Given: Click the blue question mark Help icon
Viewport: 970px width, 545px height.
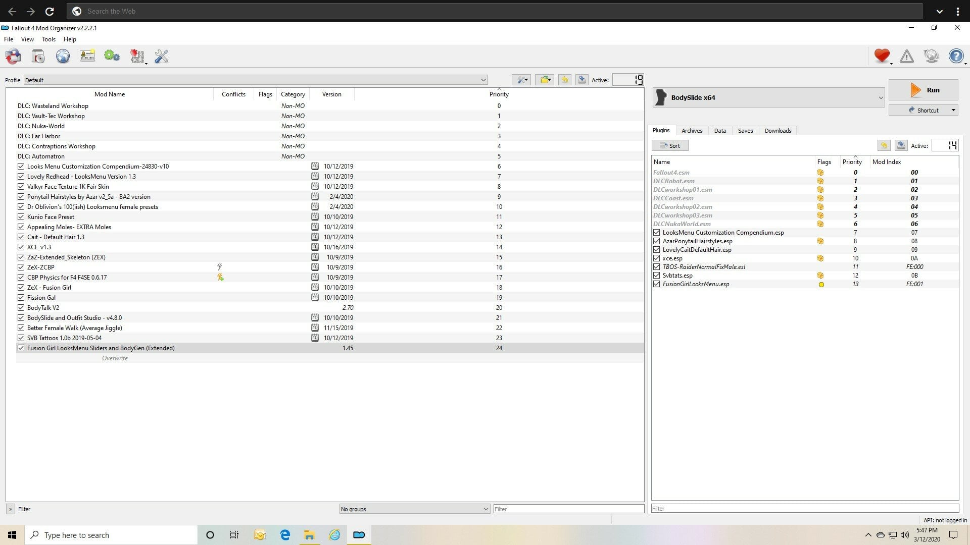Looking at the screenshot, I should pyautogui.click(x=955, y=56).
